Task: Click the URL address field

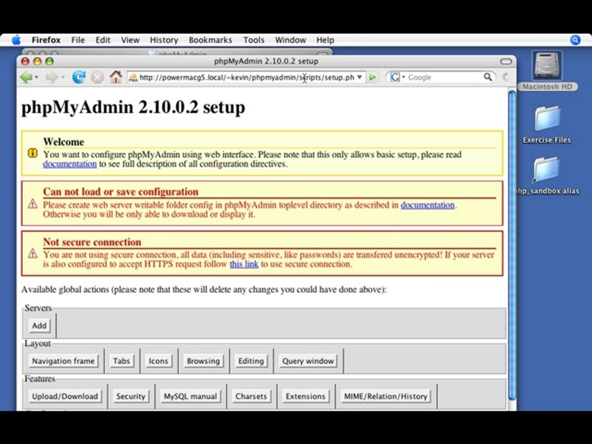Action: [x=247, y=78]
